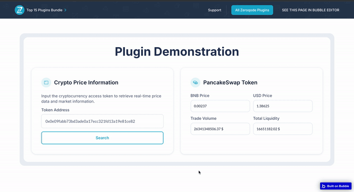The width and height of the screenshot is (354, 192).
Task: Open the Top 15 Plugins Bundle link
Action: coord(45,10)
